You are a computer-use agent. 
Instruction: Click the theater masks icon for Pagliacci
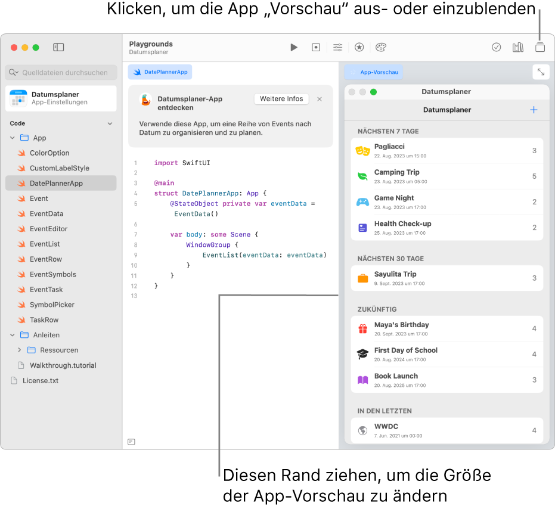tap(362, 151)
